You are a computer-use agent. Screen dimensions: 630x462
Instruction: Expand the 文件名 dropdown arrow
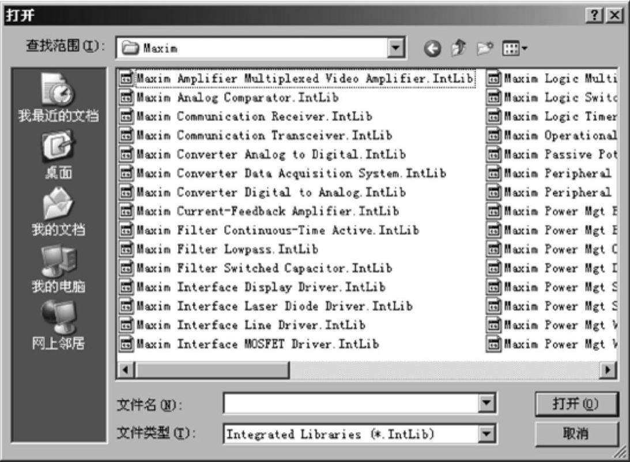486,403
